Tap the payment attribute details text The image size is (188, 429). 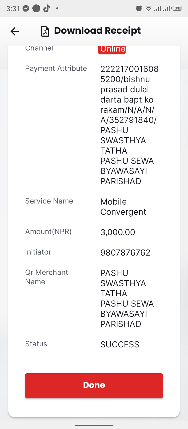coord(129,125)
